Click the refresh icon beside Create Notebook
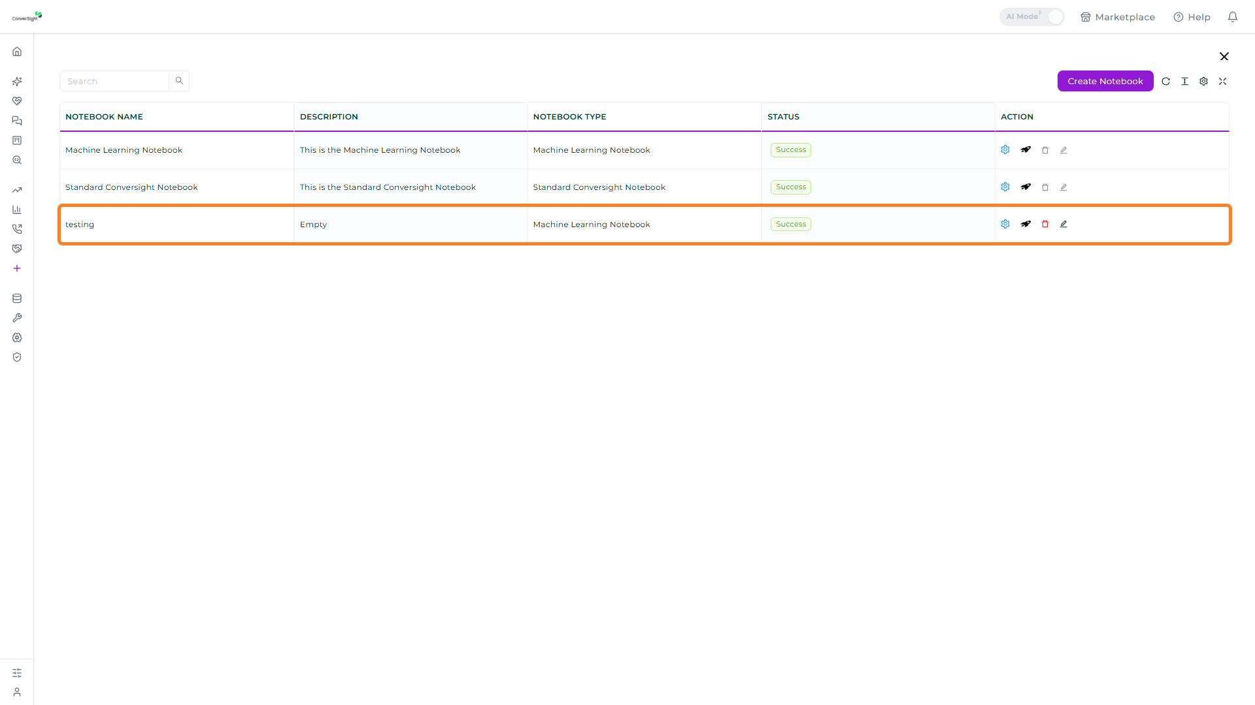 tap(1165, 82)
